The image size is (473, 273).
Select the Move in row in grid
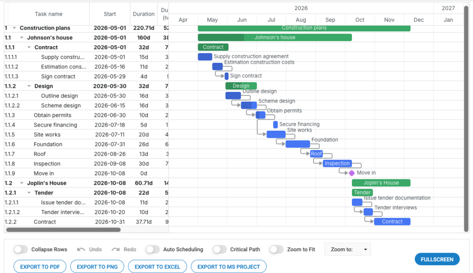click(86, 173)
